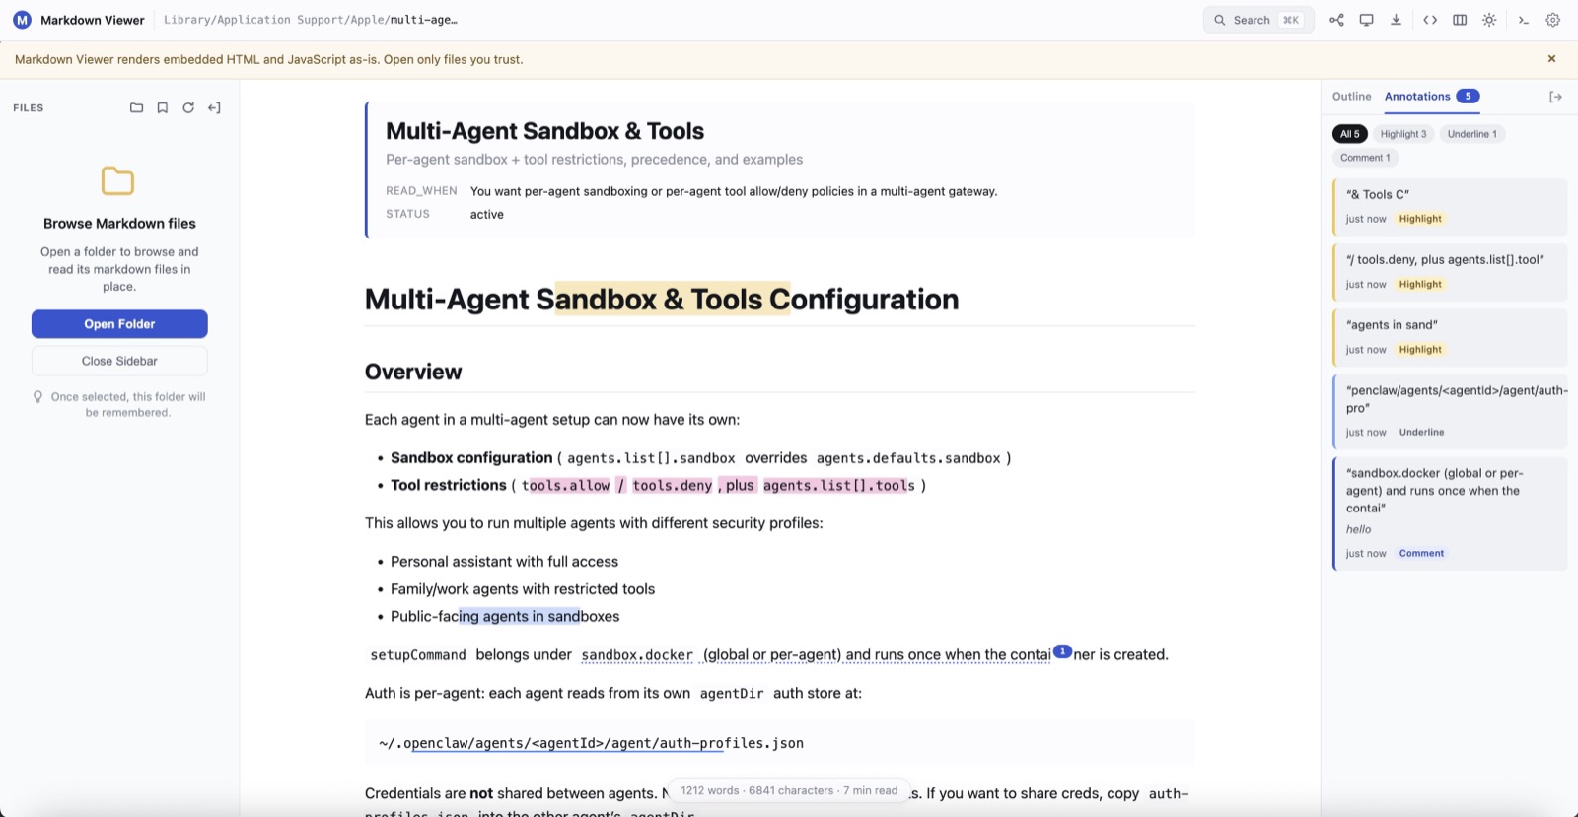This screenshot has width=1578, height=817.
Task: Toggle the sun light theme icon
Action: [1489, 20]
